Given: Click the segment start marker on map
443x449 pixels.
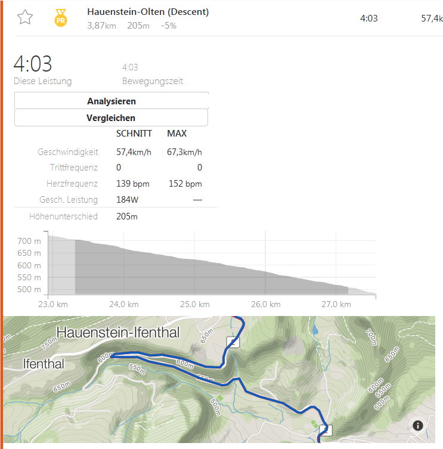Looking at the screenshot, I should pyautogui.click(x=233, y=342).
